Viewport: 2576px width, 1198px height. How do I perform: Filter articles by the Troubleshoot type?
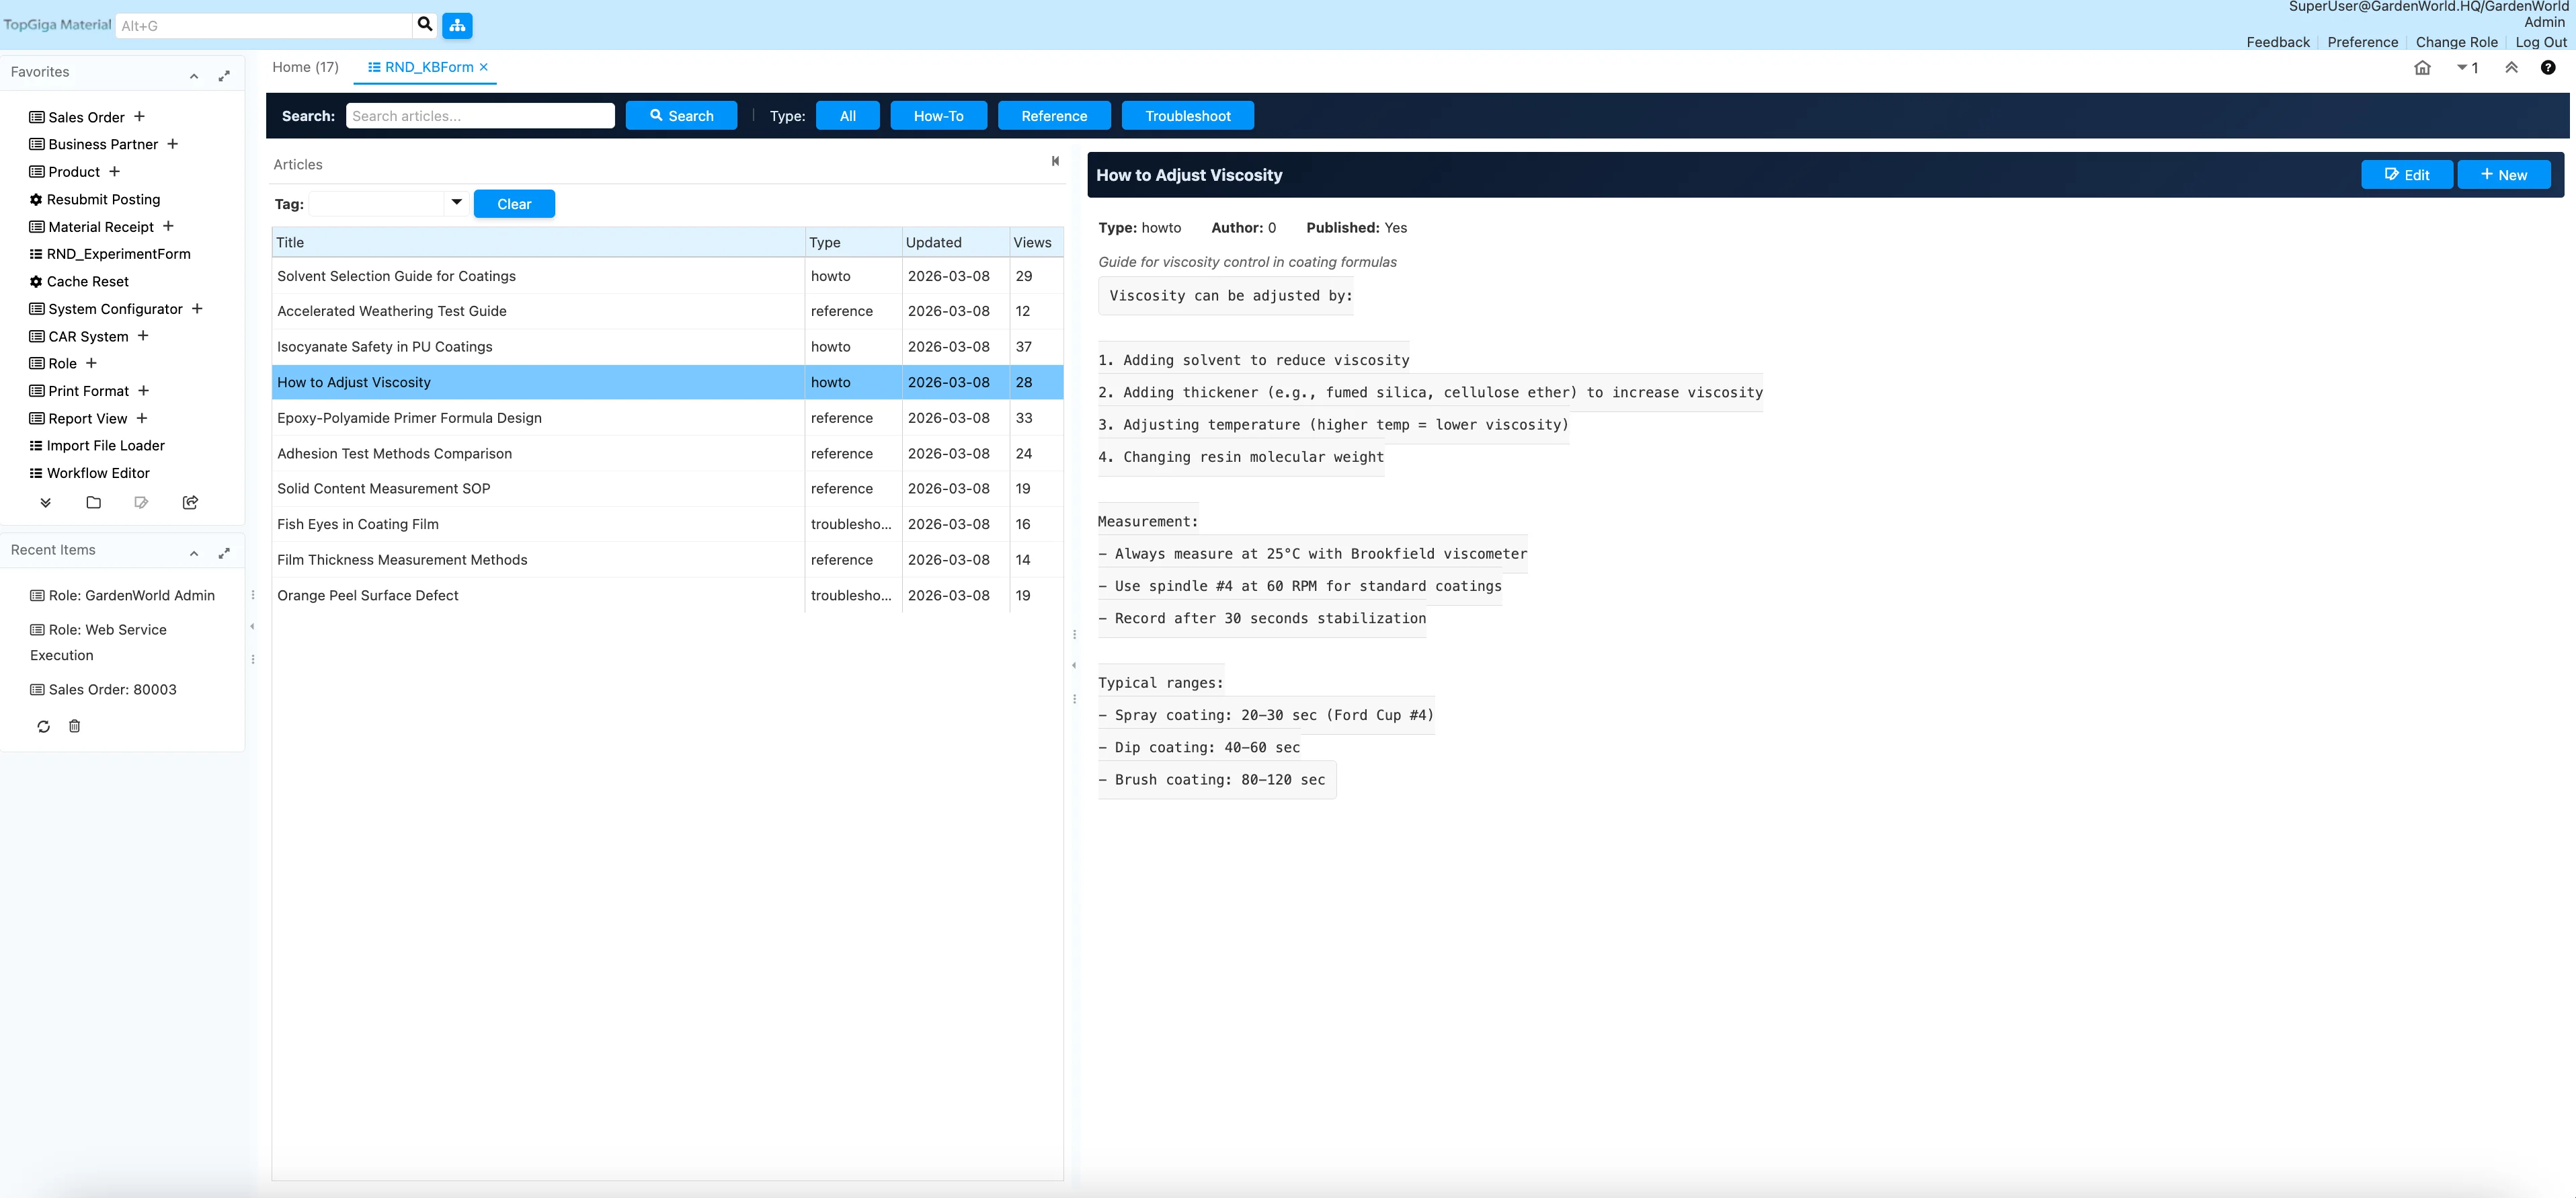(1187, 116)
